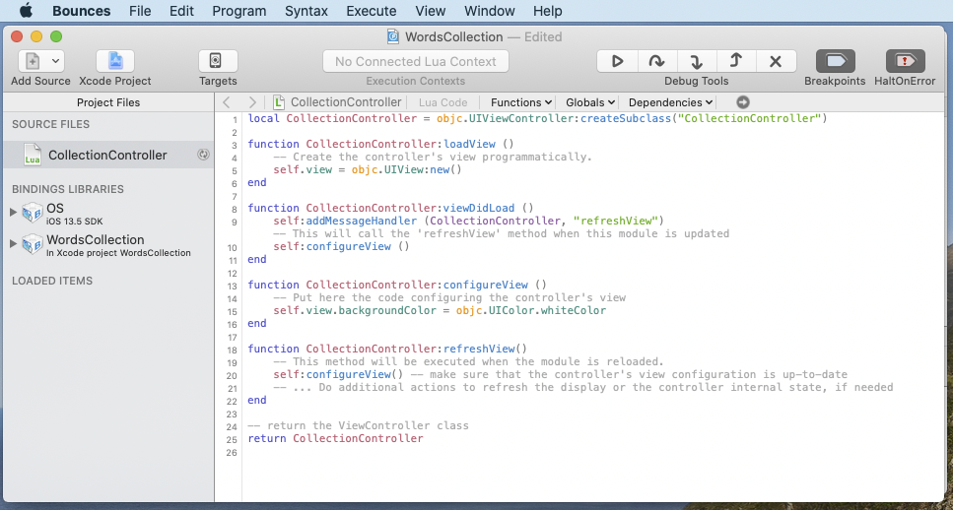Open the Xcode Project toolbar icon

115,61
